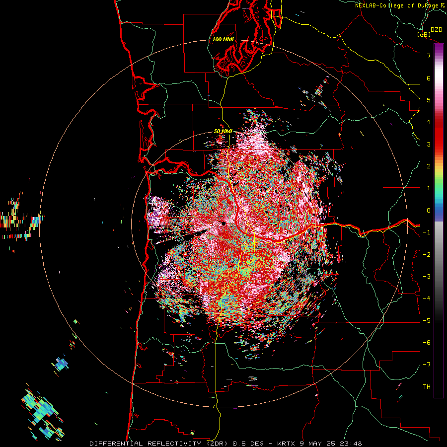Click the scale value 0
The image size is (447, 447).
point(429,210)
